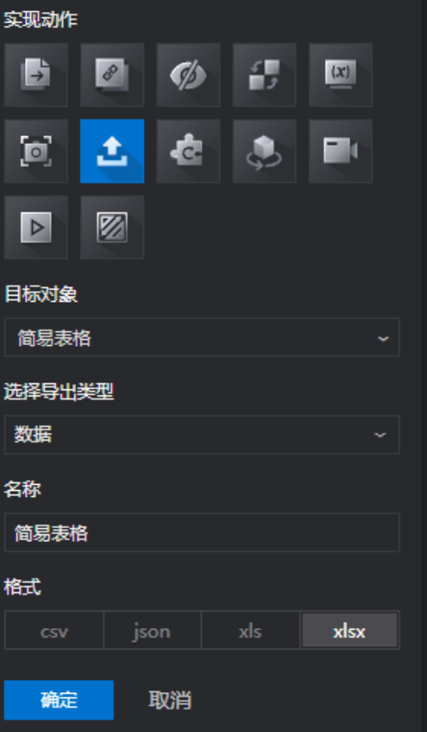Image resolution: width=427 pixels, height=732 pixels.
Task: Confirm with the 确定 button
Action: pyautogui.click(x=59, y=700)
